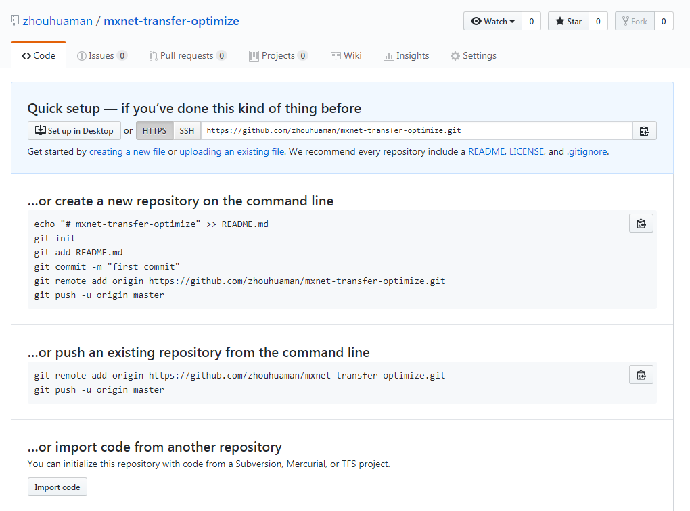Switch to the Issues tab

(x=102, y=56)
